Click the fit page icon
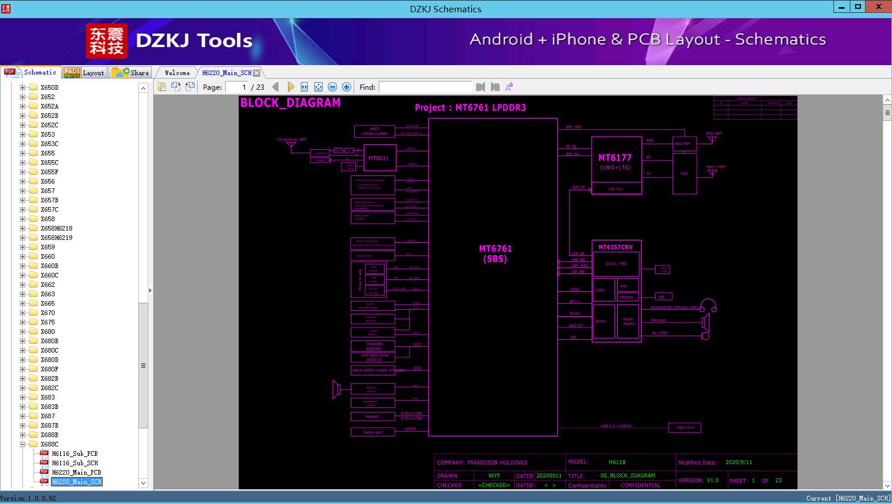 click(318, 87)
